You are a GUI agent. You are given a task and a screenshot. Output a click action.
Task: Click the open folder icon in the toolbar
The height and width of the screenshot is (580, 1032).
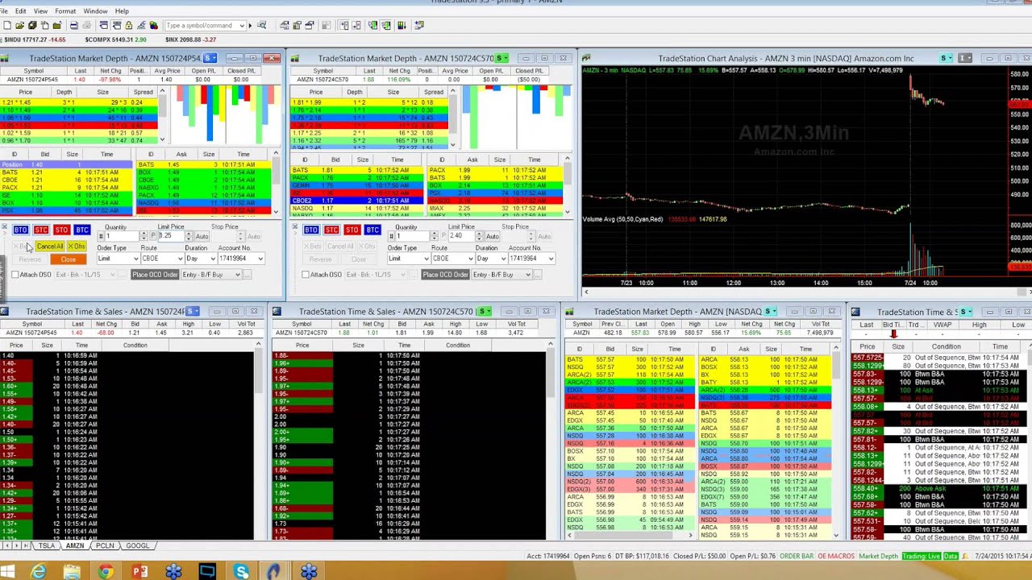click(x=19, y=26)
